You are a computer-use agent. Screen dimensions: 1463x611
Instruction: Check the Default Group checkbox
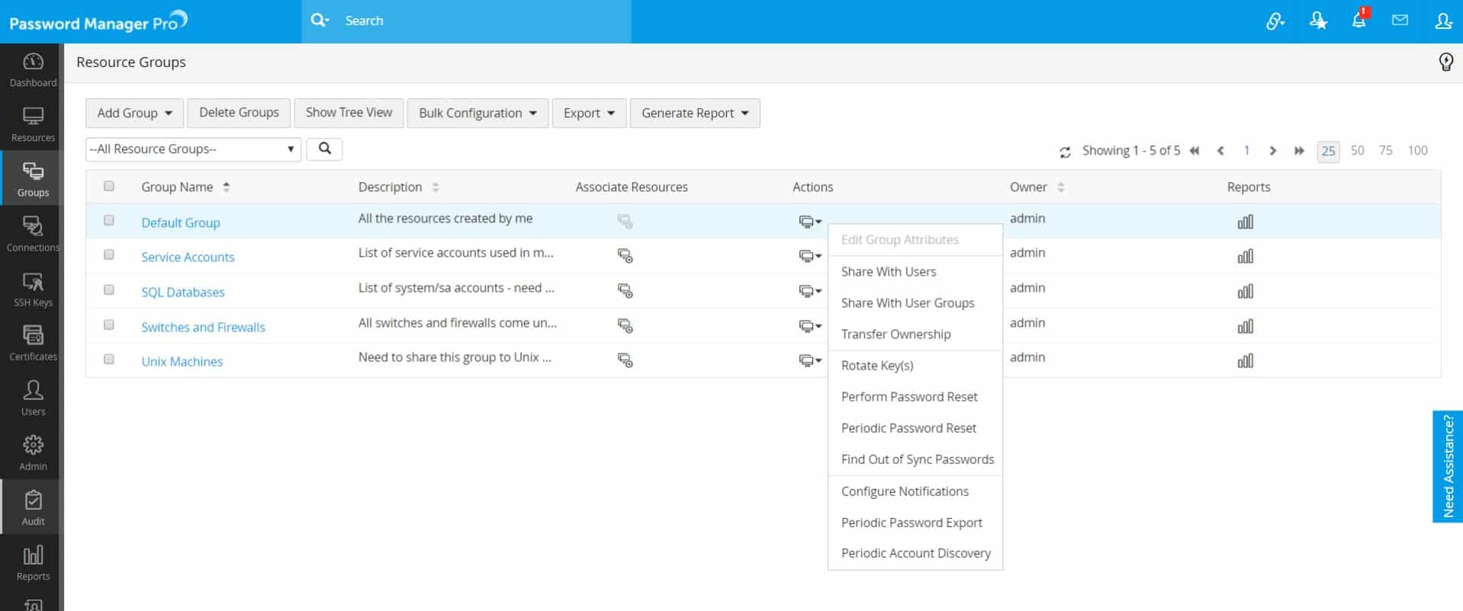point(108,220)
